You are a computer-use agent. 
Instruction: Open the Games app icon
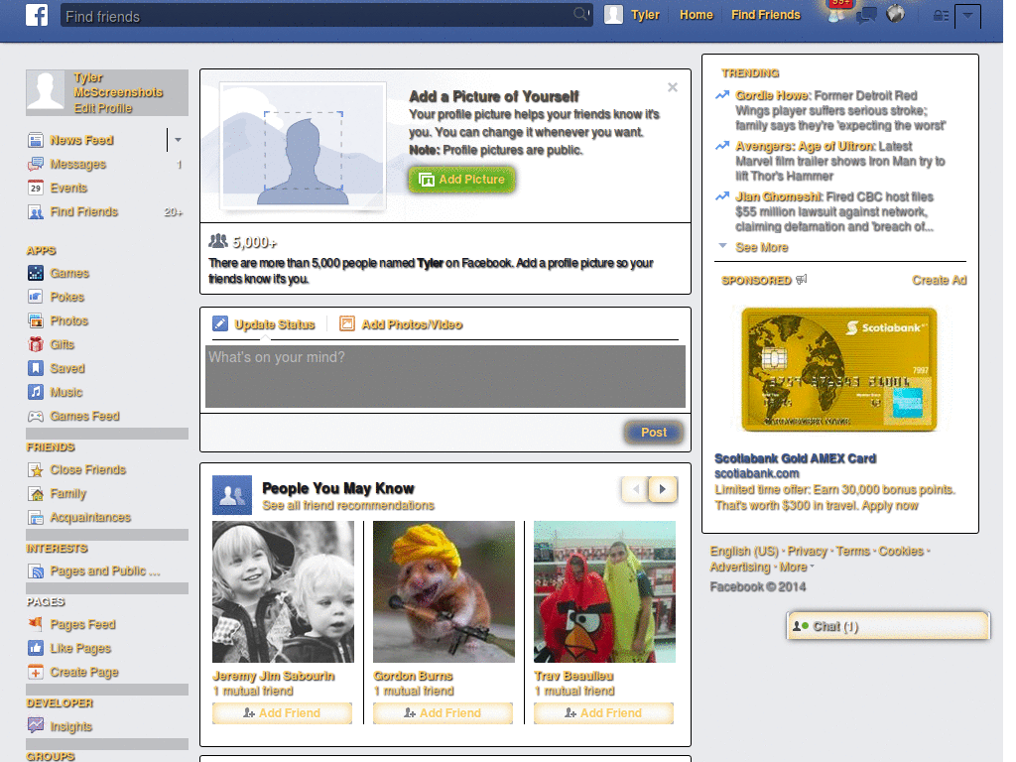click(x=36, y=273)
